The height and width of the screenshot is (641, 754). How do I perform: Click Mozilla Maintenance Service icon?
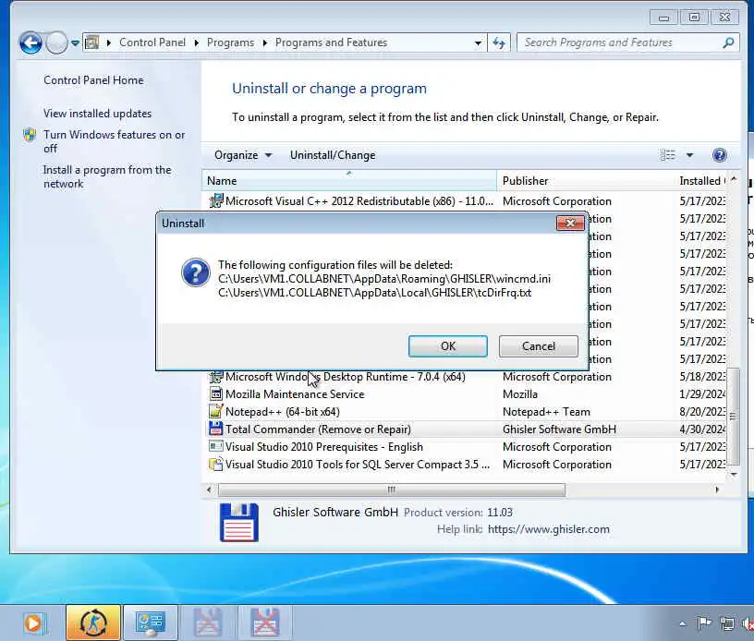(216, 394)
